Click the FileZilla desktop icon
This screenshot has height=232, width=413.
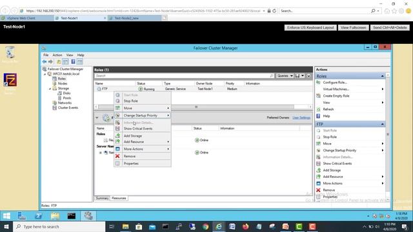(x=10, y=80)
